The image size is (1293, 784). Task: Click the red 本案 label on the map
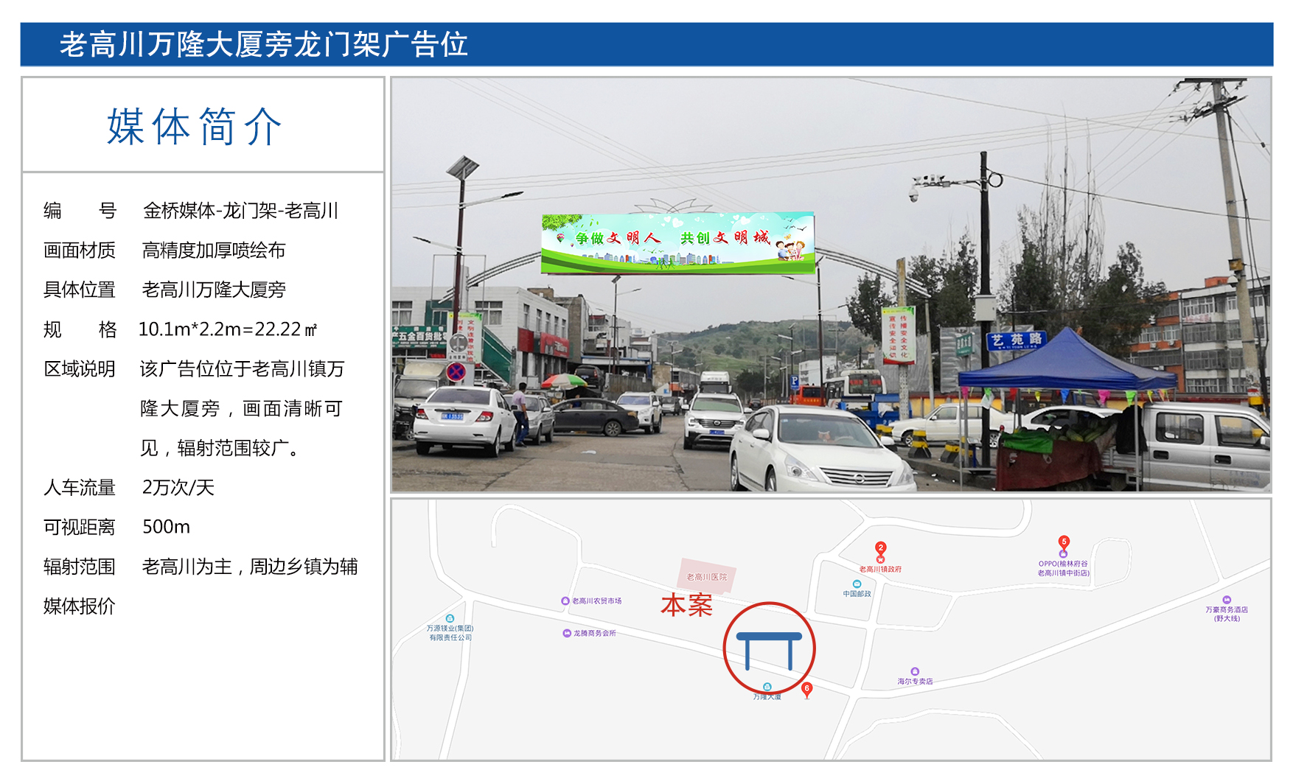click(686, 605)
